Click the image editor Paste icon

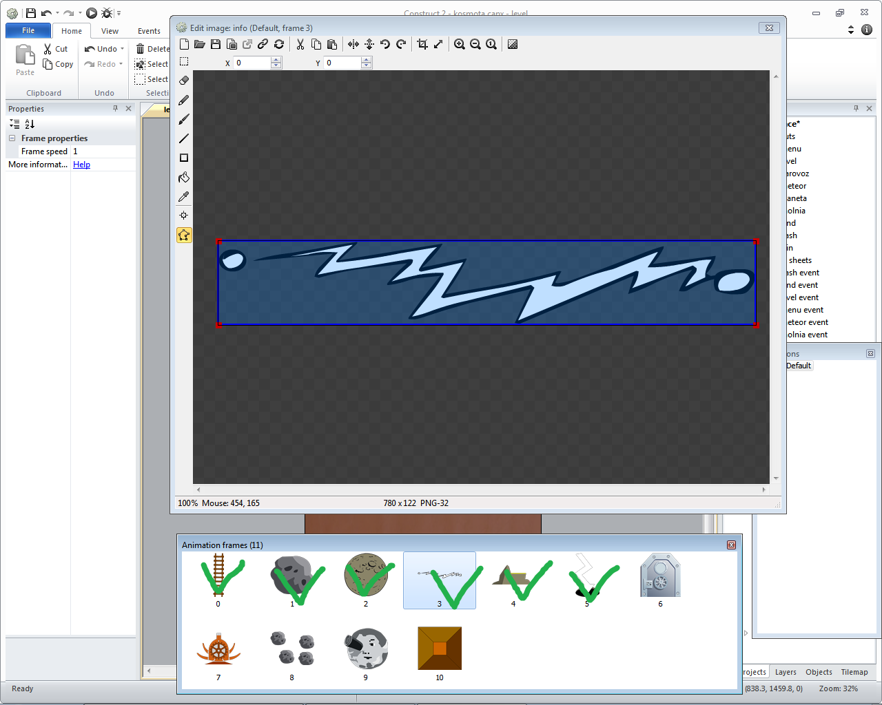[332, 44]
